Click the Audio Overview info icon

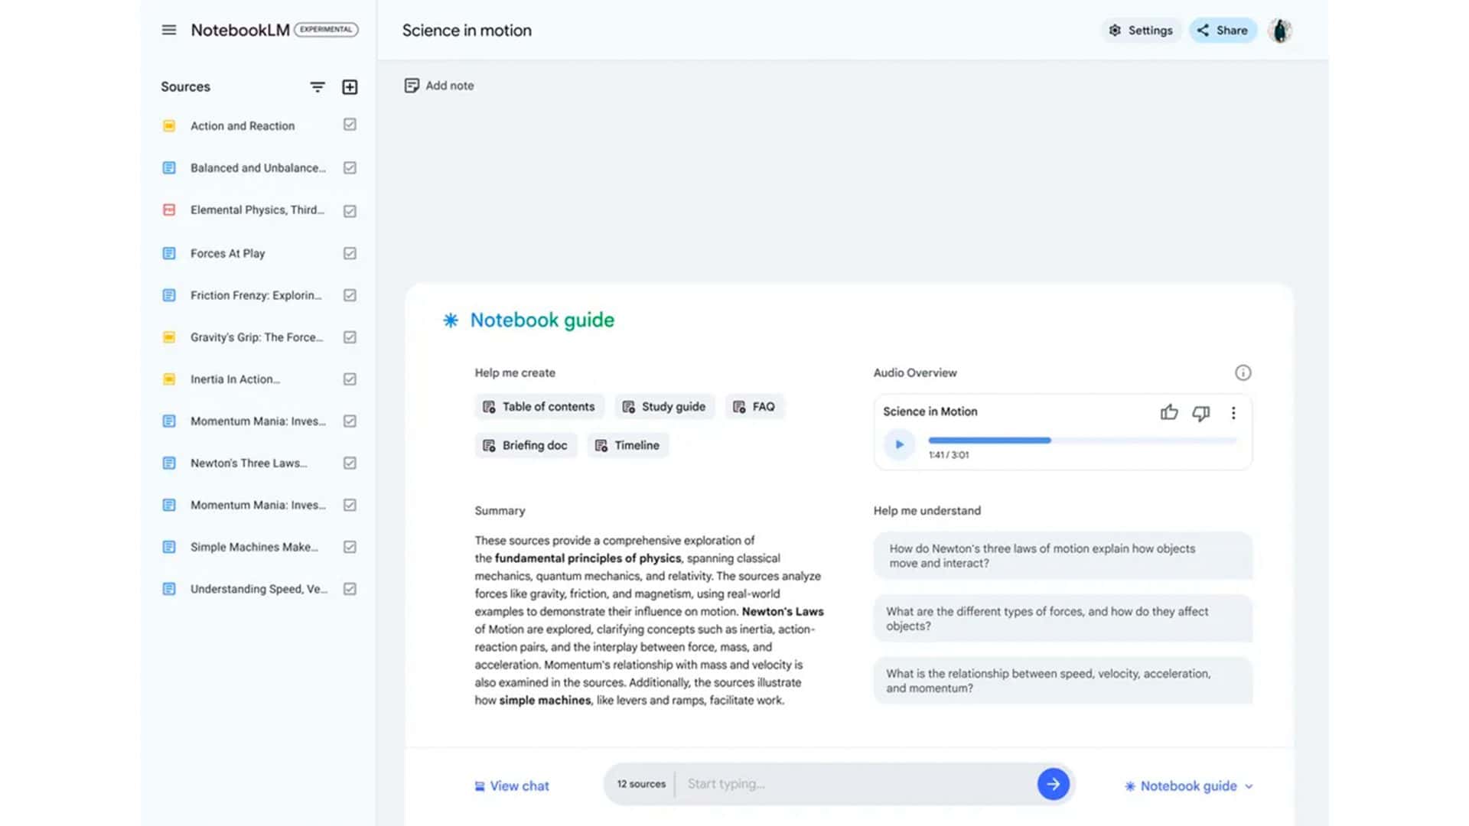pos(1243,372)
